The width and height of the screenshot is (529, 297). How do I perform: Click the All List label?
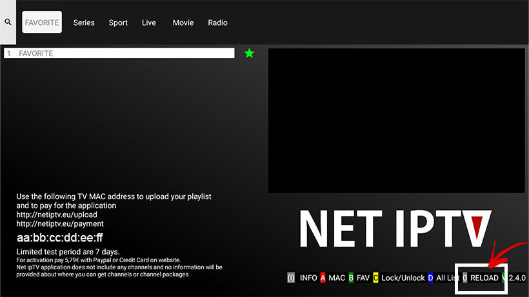pos(448,278)
